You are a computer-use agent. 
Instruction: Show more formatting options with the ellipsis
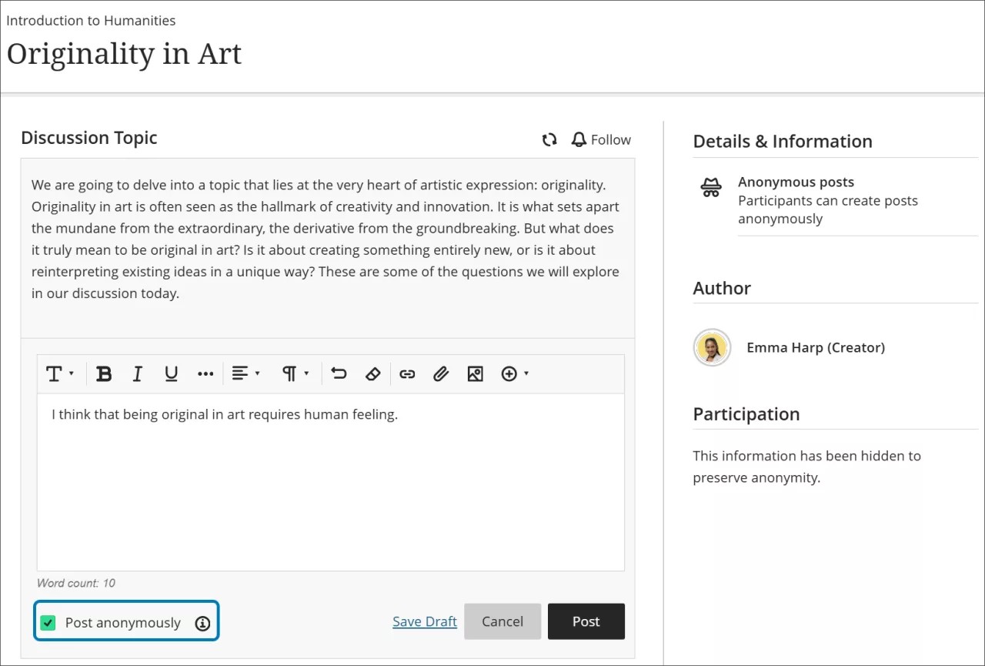click(x=205, y=373)
